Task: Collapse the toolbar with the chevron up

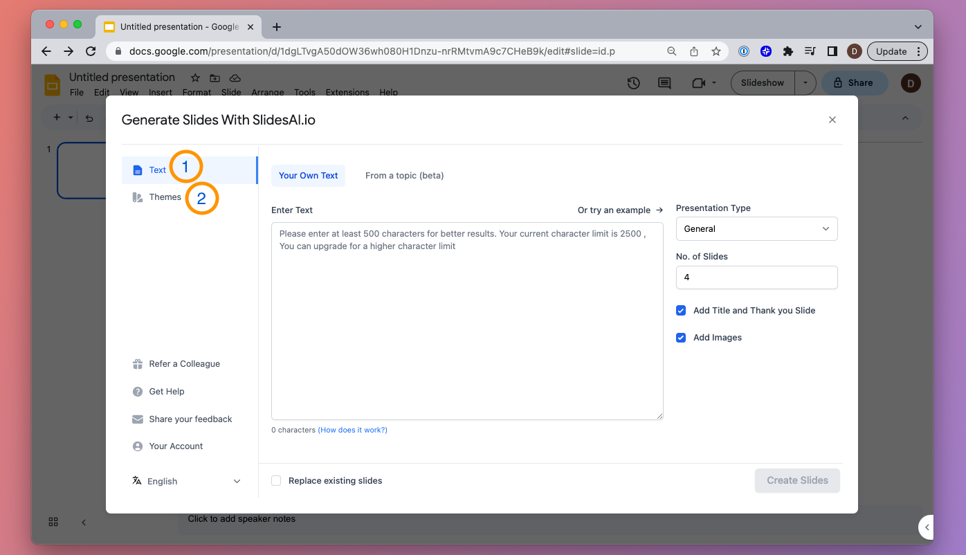Action: pyautogui.click(x=905, y=118)
